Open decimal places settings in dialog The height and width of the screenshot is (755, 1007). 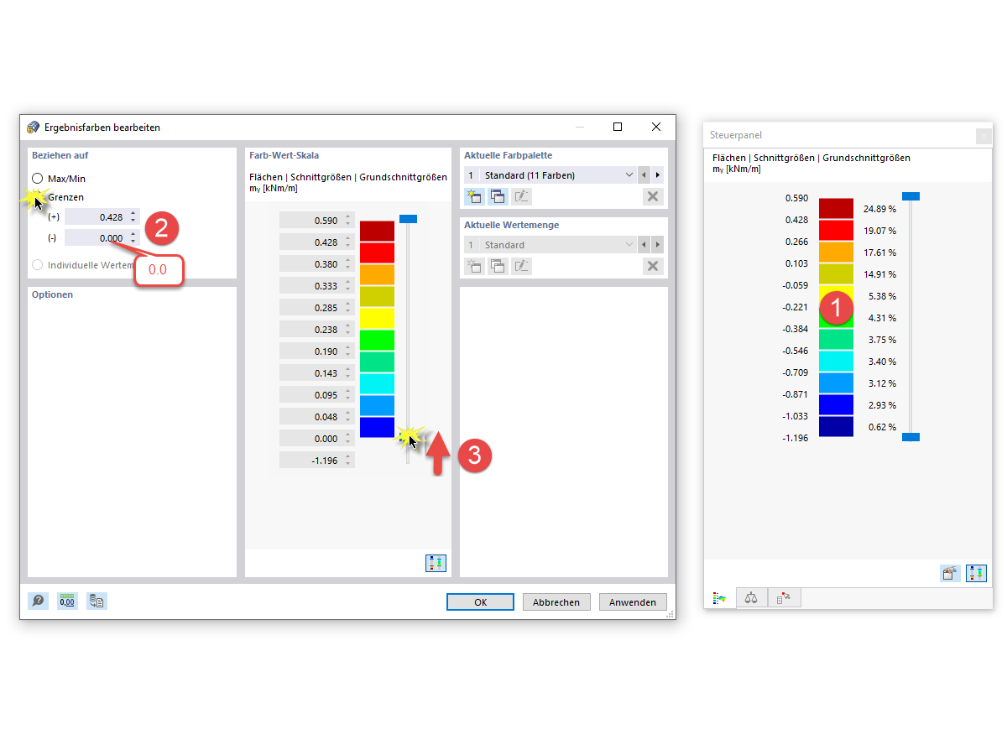click(67, 601)
